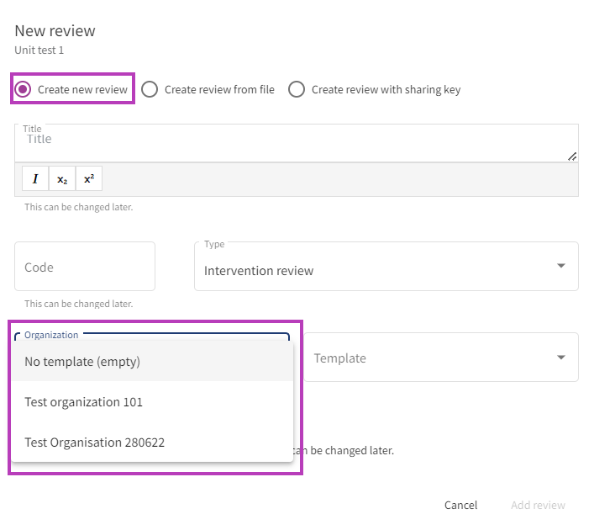Apply subscript formatting in title toolbar
The height and width of the screenshot is (530, 594).
tap(62, 179)
